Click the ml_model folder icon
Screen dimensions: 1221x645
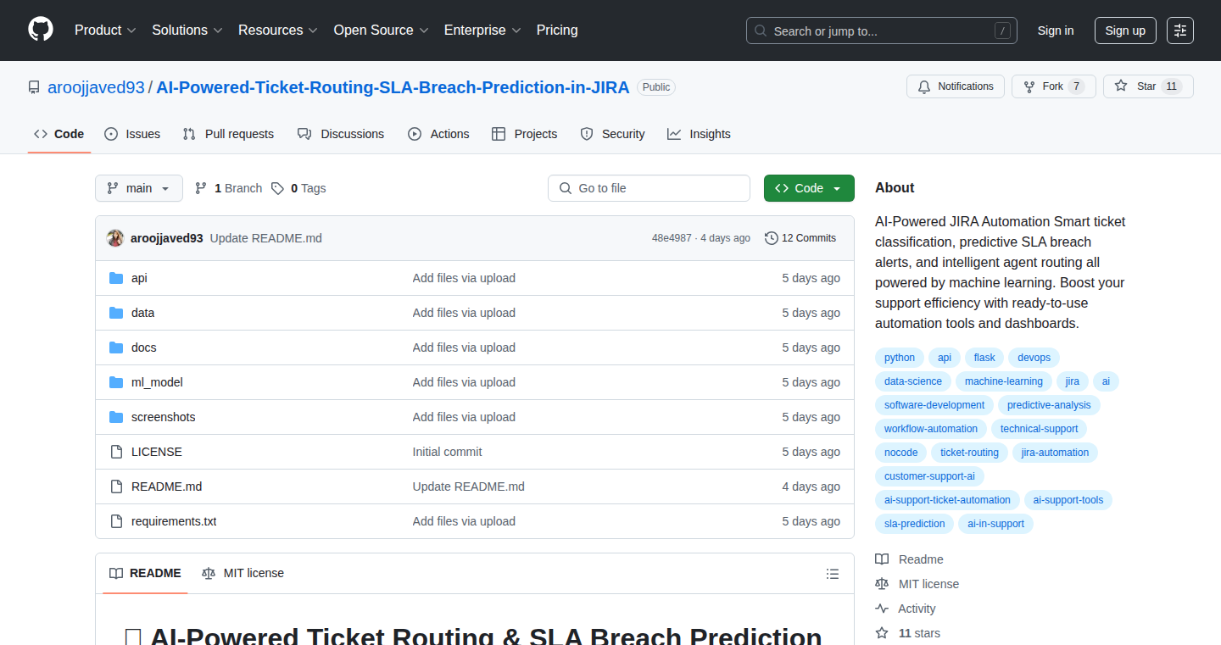pos(116,382)
